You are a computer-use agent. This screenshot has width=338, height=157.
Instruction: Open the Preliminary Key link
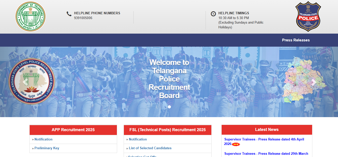47,148
